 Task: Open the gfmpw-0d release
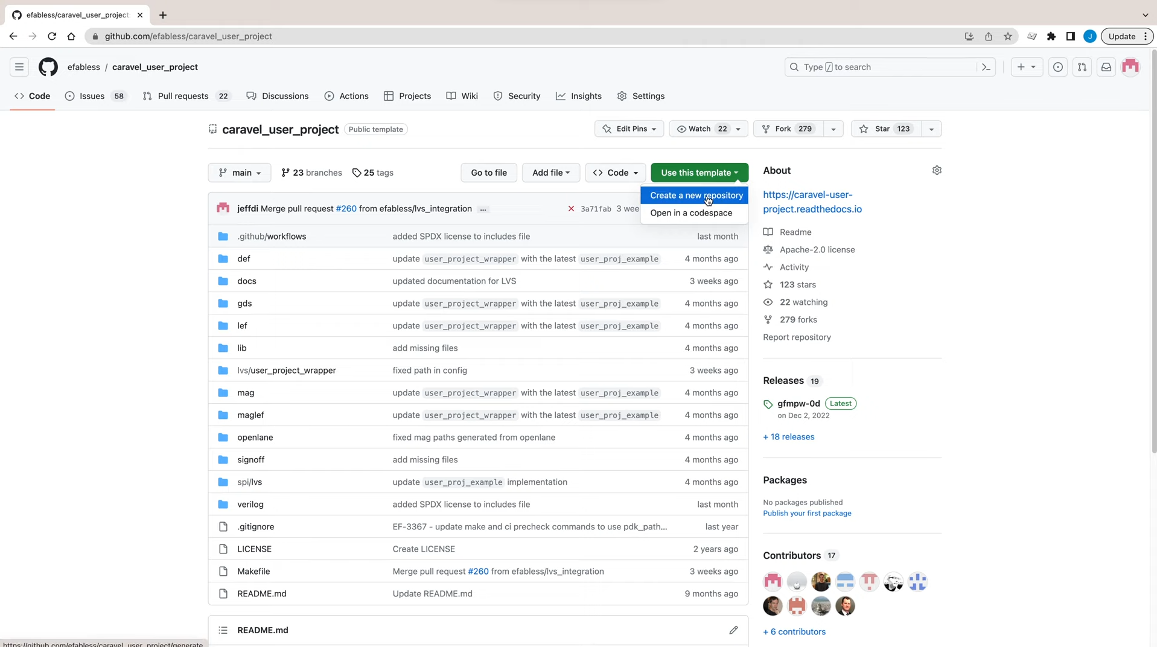pyautogui.click(x=798, y=404)
